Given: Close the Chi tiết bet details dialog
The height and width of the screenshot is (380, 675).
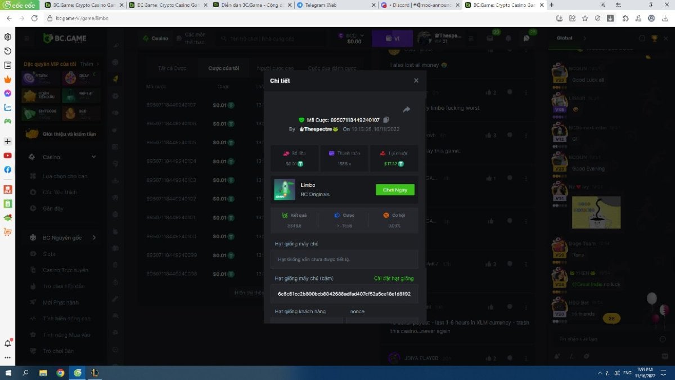Looking at the screenshot, I should coord(416,81).
